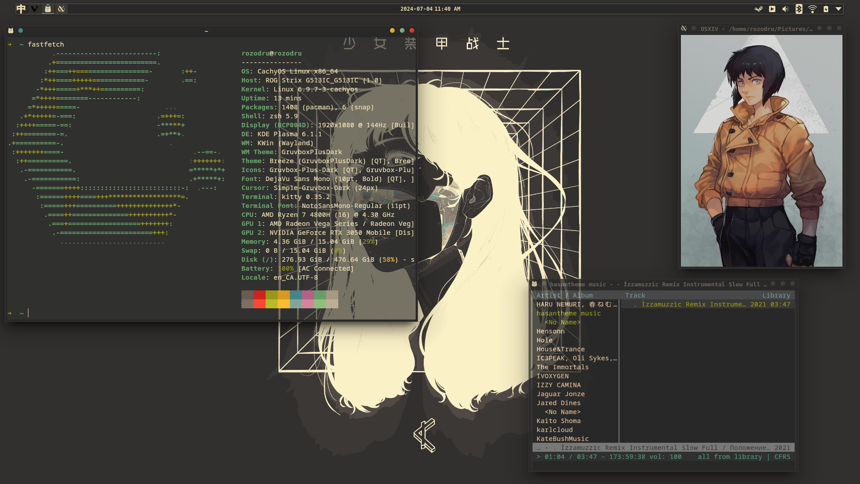The image size is (860, 484).
Task: Click the rozodru@rozodru header text
Action: click(x=271, y=53)
